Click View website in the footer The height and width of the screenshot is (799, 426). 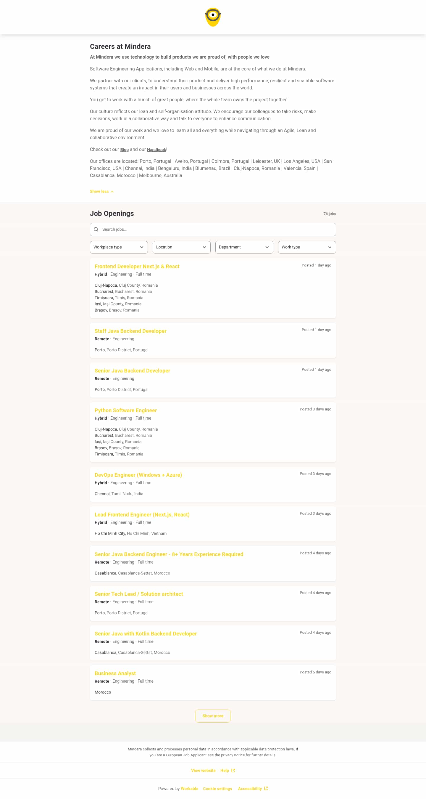click(x=204, y=770)
